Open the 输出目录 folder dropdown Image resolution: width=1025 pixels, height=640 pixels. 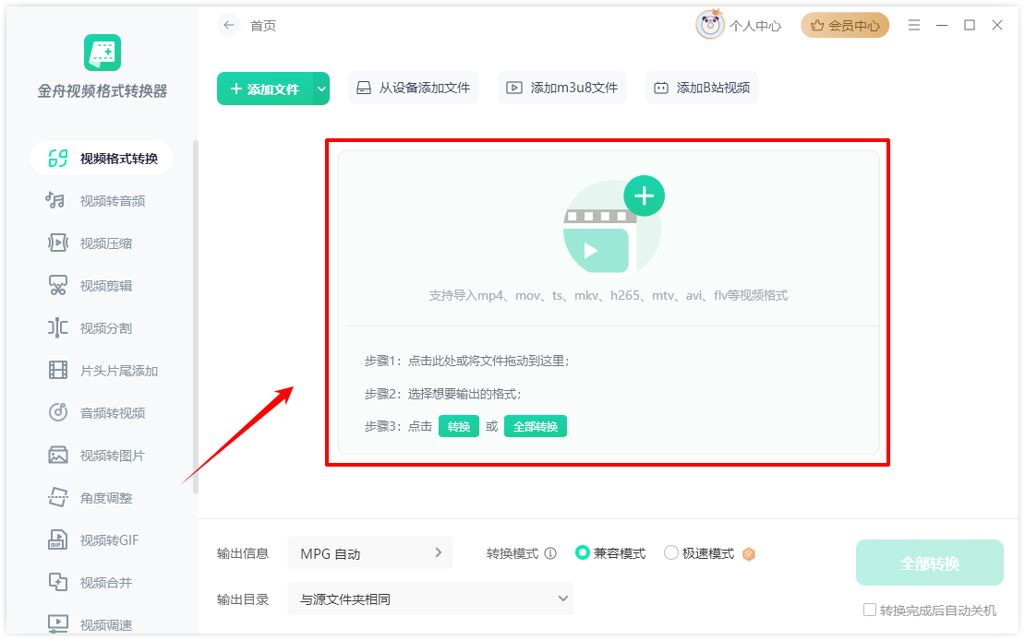[430, 599]
